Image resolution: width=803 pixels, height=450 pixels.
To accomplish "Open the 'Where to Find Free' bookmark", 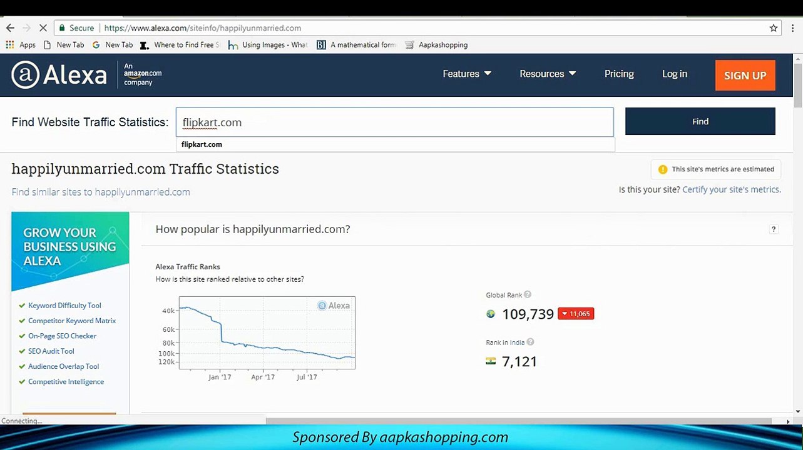I will 180,45.
